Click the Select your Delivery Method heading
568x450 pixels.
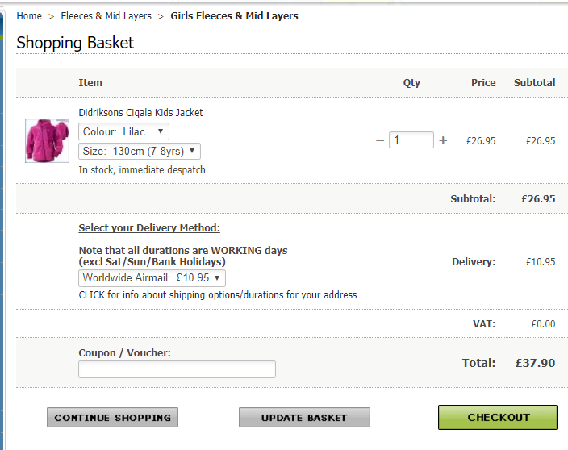(149, 228)
